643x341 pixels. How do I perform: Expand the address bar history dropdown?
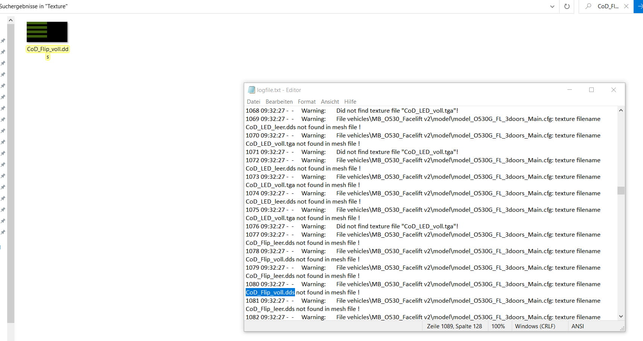(x=552, y=6)
